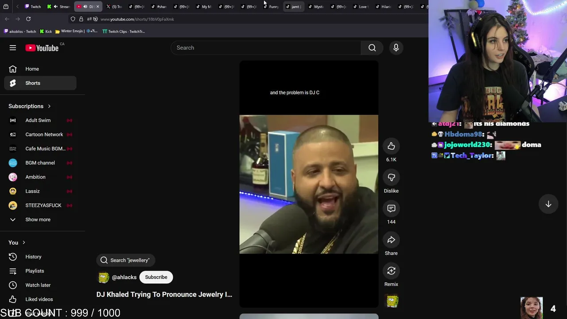Viewport: 567px width, 319px height.
Task: Select Shorts in the sidebar
Action: pyautogui.click(x=40, y=83)
